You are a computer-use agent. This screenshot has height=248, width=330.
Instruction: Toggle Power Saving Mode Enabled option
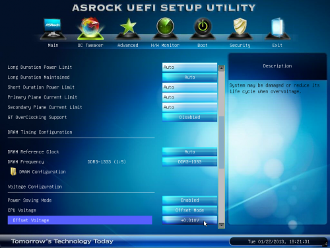point(189,200)
